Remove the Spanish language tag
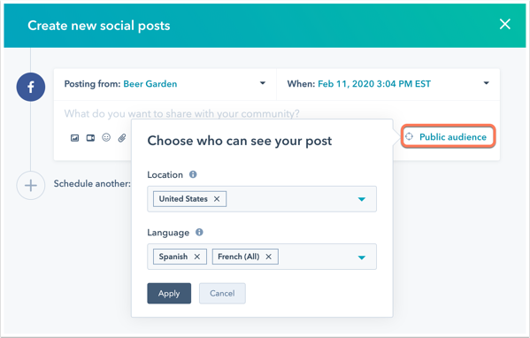Screen dimensions: 530x338 [x=197, y=257]
